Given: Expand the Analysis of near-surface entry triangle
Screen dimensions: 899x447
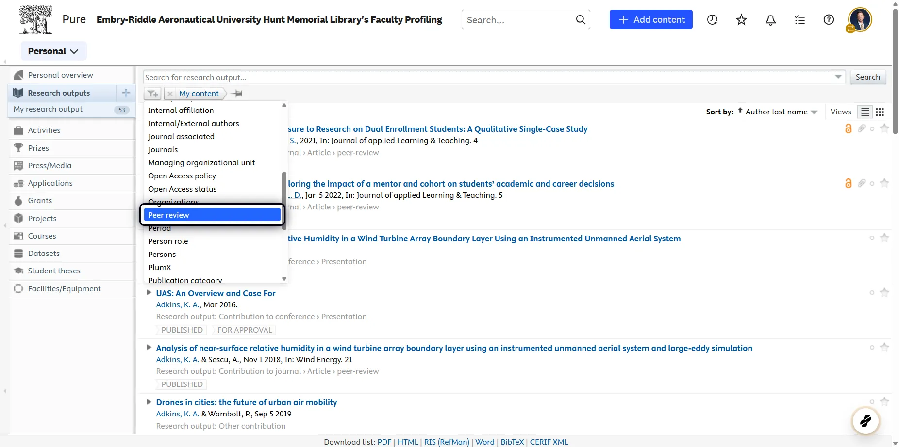Looking at the screenshot, I should [149, 347].
